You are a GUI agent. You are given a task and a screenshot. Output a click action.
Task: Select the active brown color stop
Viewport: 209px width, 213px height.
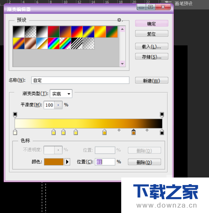133,132
